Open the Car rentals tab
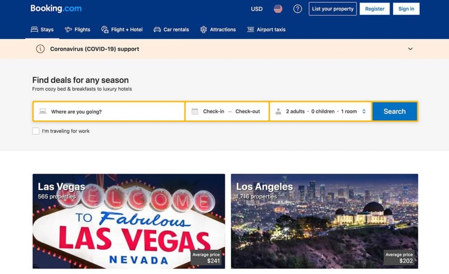Screen dimensions: 449x274 point(171,30)
